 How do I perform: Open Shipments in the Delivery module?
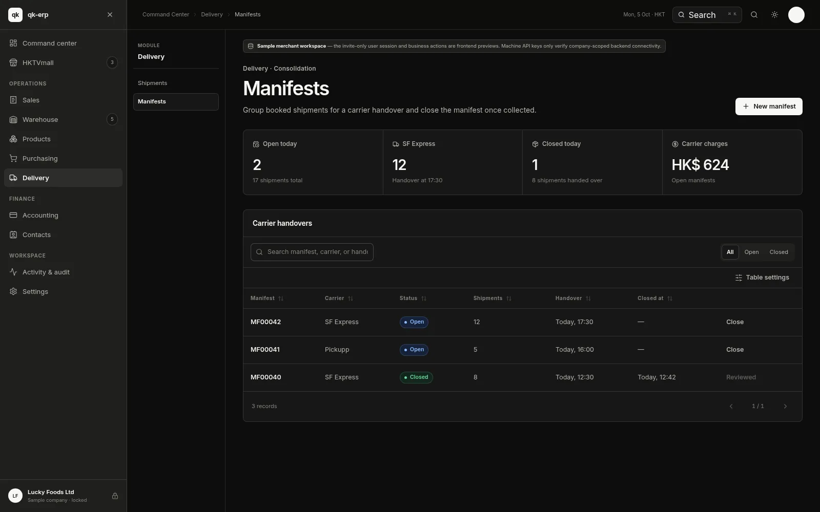pyautogui.click(x=176, y=83)
